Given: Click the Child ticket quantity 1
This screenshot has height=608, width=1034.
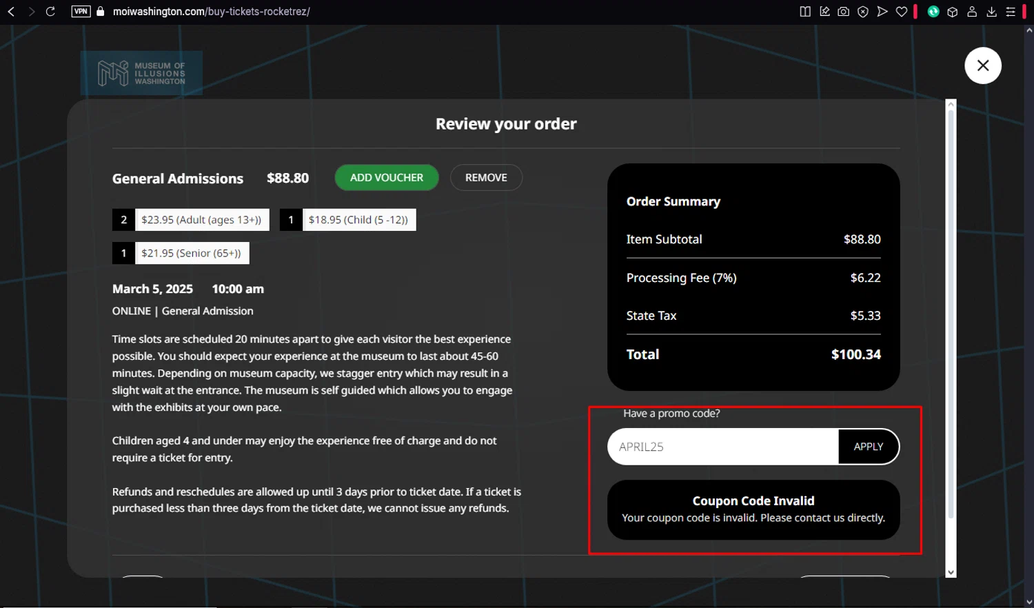Looking at the screenshot, I should (x=291, y=220).
